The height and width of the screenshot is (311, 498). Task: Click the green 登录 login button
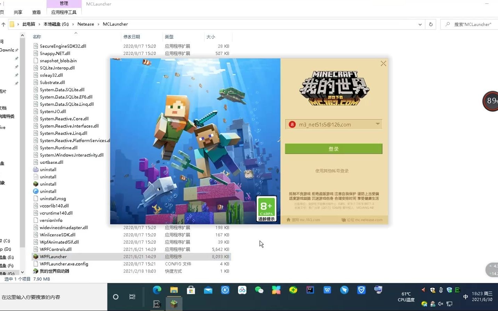coord(334,149)
